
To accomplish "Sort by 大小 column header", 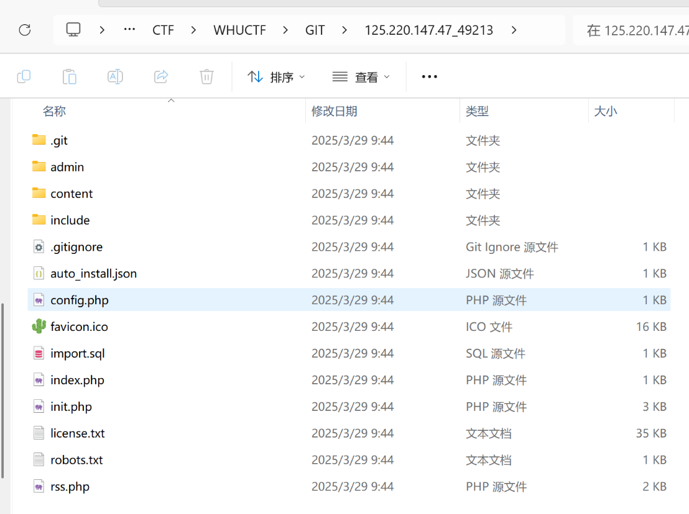I will click(x=606, y=111).
